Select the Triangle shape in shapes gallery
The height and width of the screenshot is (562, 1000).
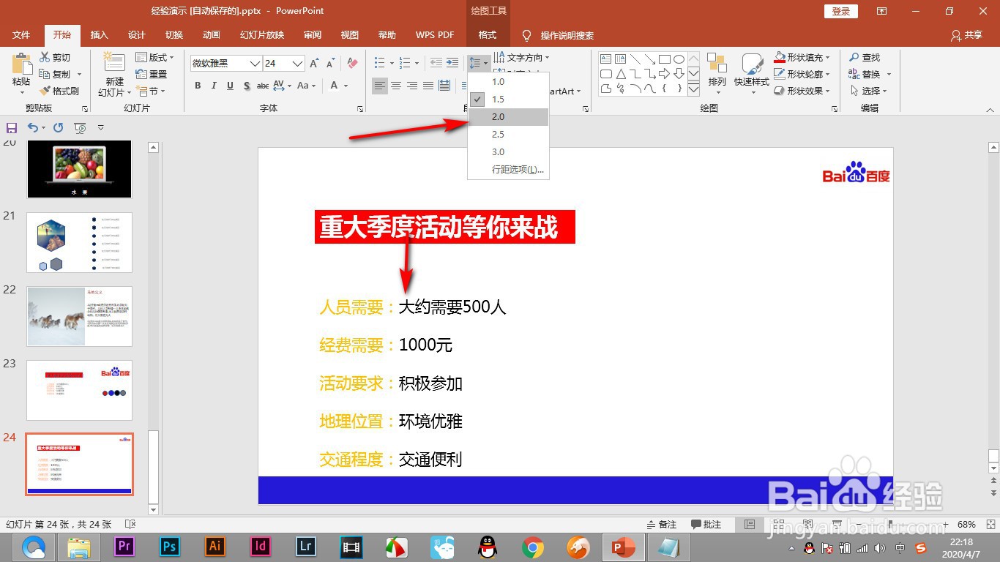621,74
